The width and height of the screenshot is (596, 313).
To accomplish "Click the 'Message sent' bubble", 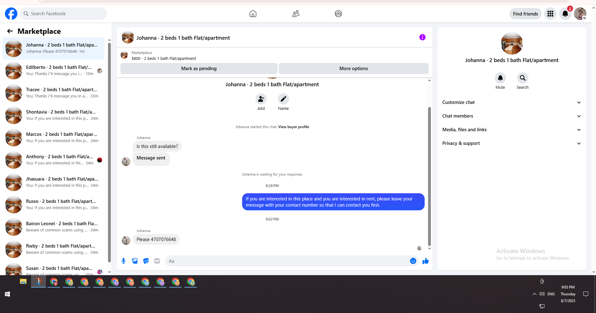I will pos(151,159).
